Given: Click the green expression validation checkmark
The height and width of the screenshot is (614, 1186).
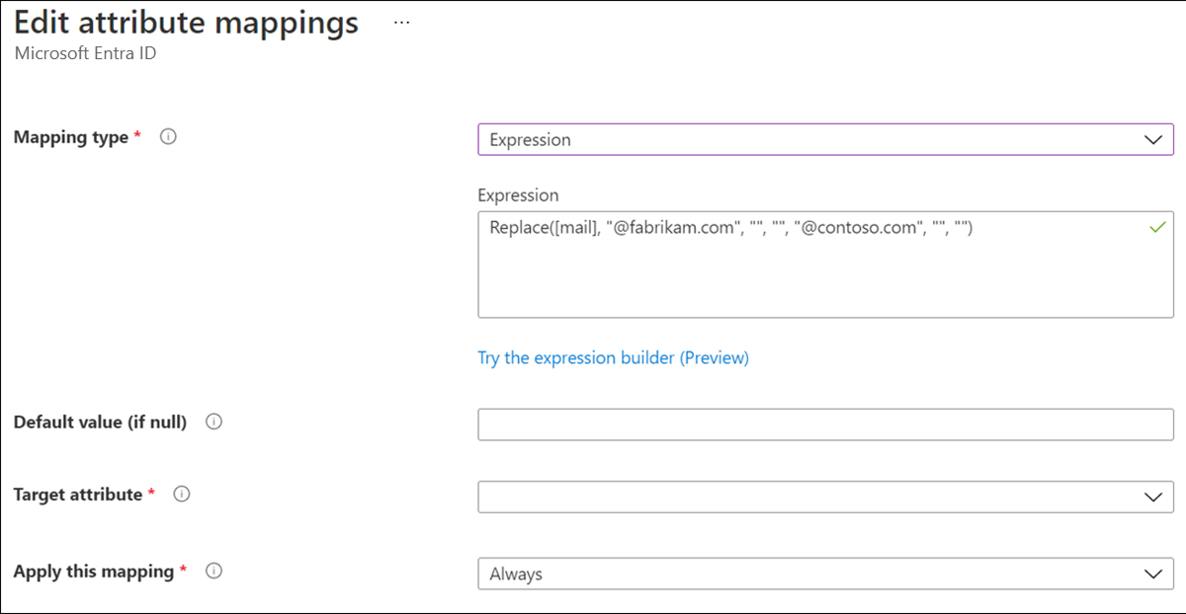Looking at the screenshot, I should coord(1155,226).
